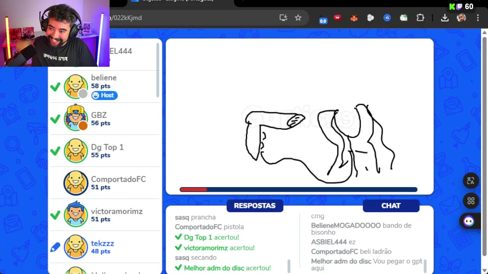The width and height of the screenshot is (488, 274).
Task: Click tekzzz's avatar
Action: point(75,247)
